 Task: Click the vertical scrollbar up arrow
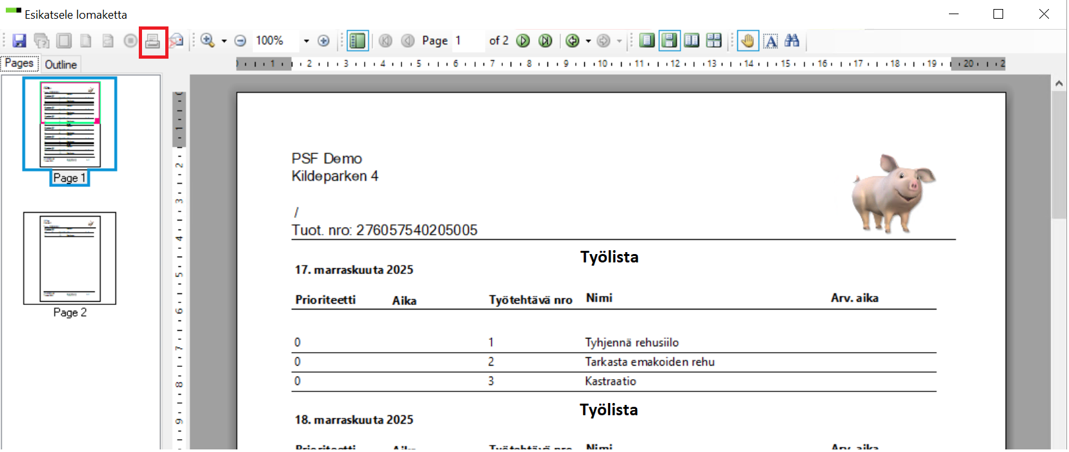1059,83
